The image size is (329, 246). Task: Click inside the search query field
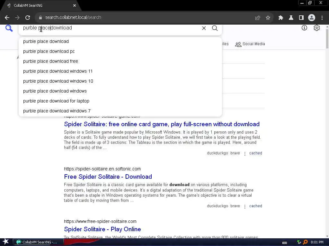(109, 28)
